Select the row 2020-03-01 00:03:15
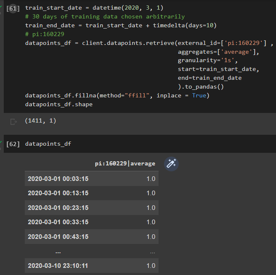Screen dimensions: 276x275 click(x=91, y=178)
